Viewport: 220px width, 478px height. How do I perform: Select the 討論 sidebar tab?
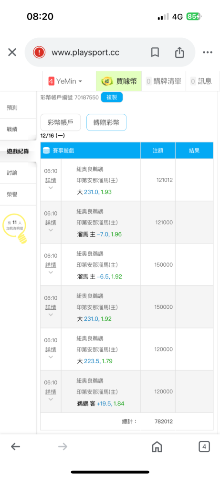(18, 173)
